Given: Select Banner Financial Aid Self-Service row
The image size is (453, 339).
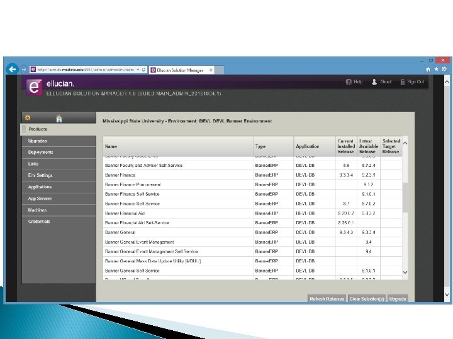Looking at the screenshot, I should [252, 223].
